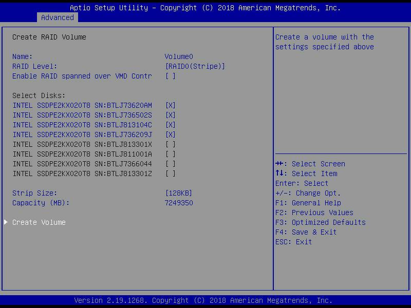The width and height of the screenshot is (411, 308).
Task: Click the F1: General Help hint
Action: (308, 203)
